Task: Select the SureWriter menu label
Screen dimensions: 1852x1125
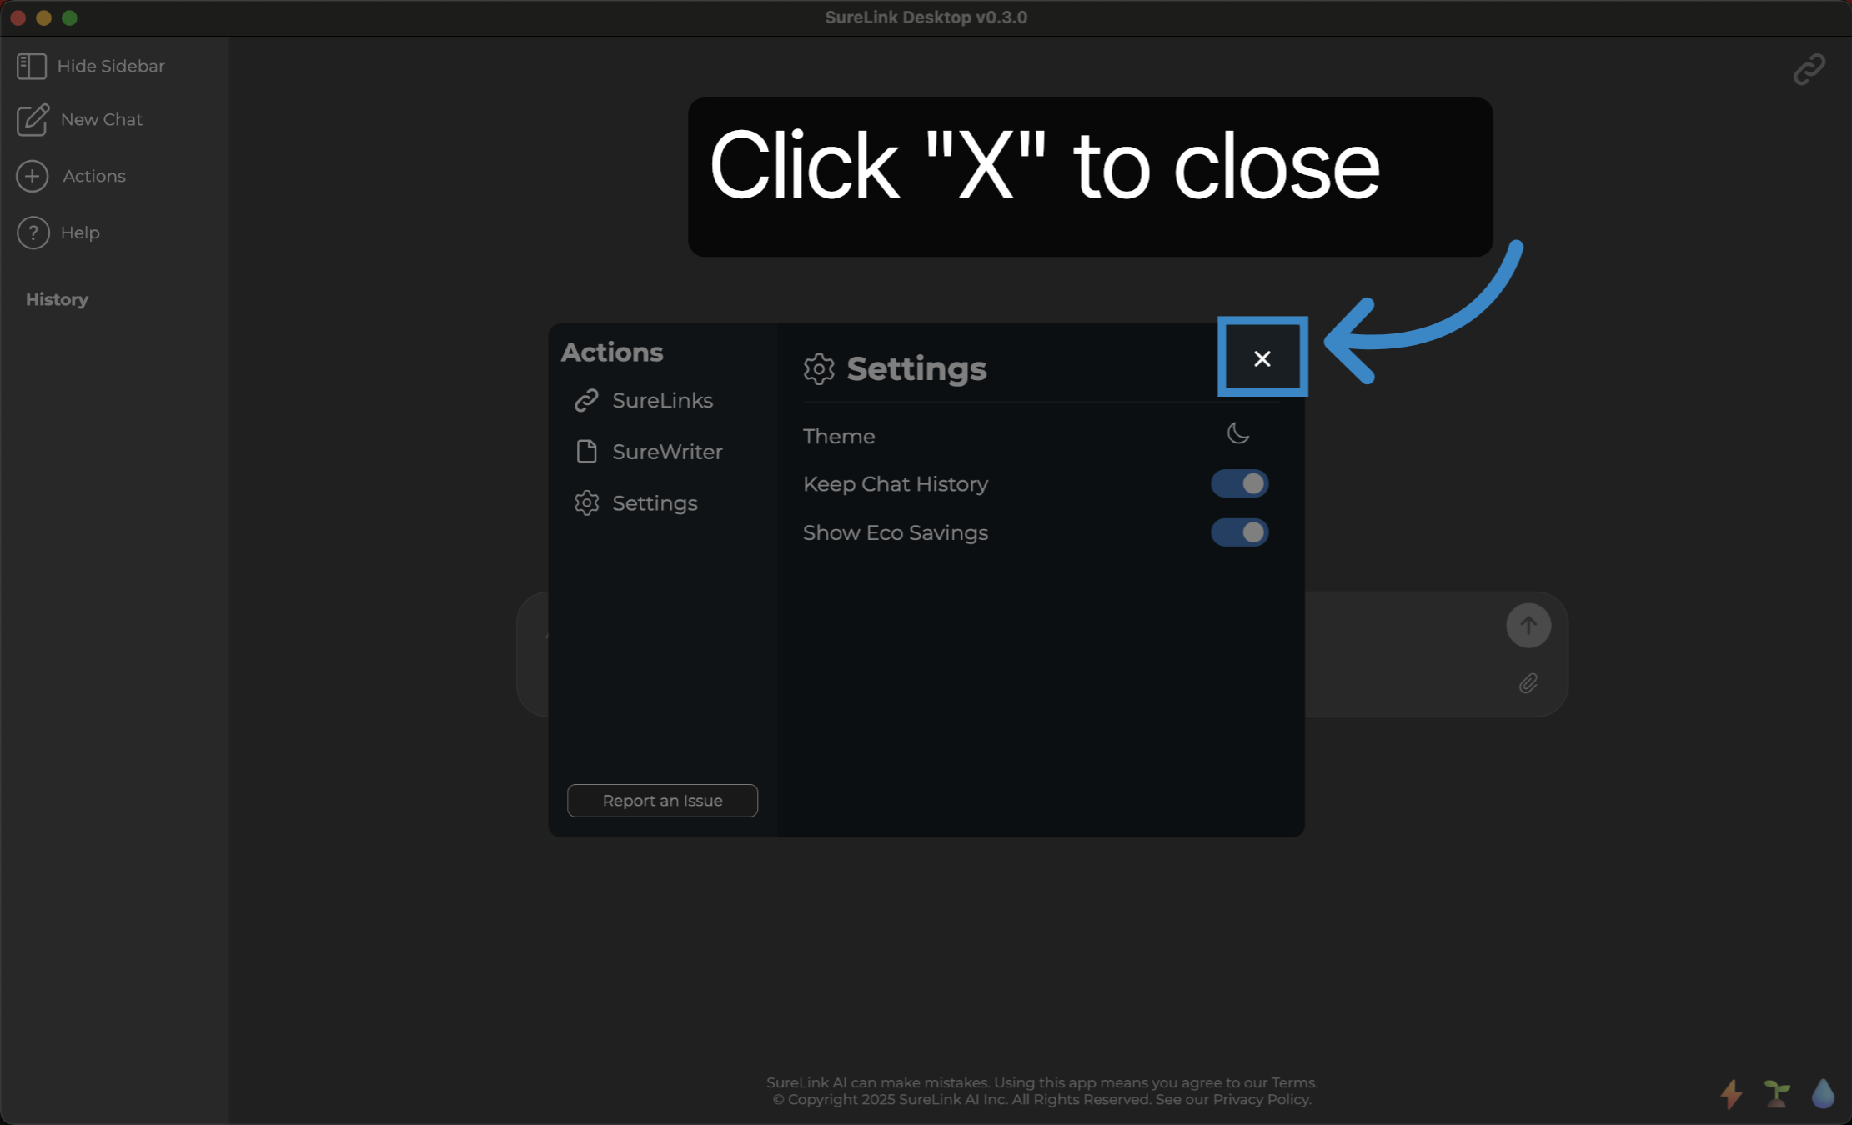Action: coord(667,452)
